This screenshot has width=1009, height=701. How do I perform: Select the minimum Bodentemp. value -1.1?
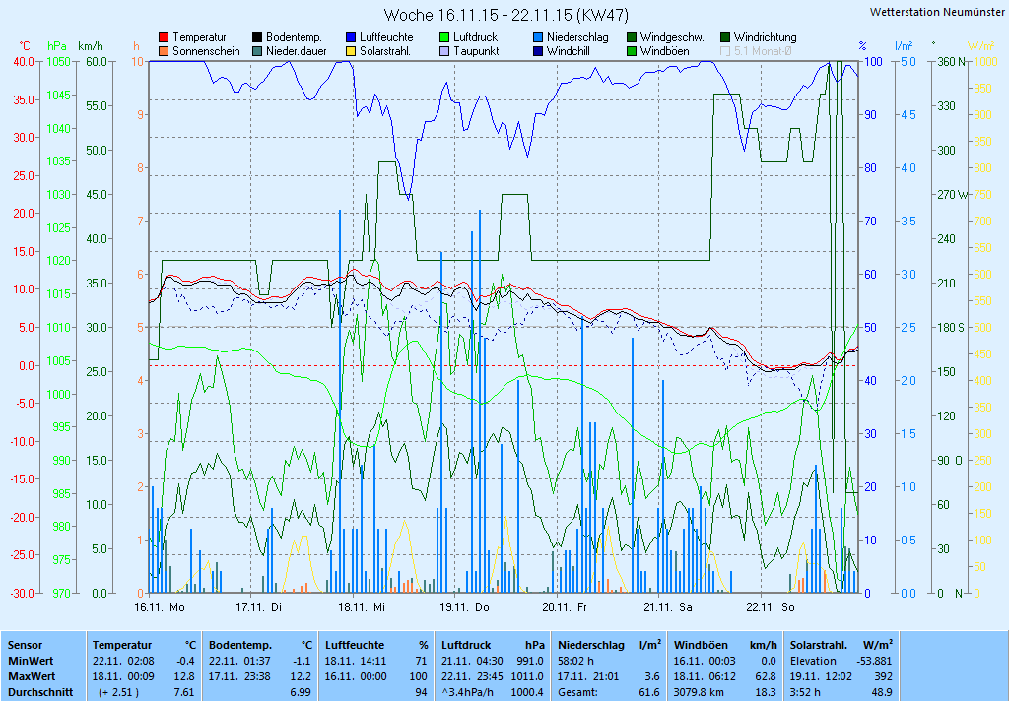click(x=302, y=662)
